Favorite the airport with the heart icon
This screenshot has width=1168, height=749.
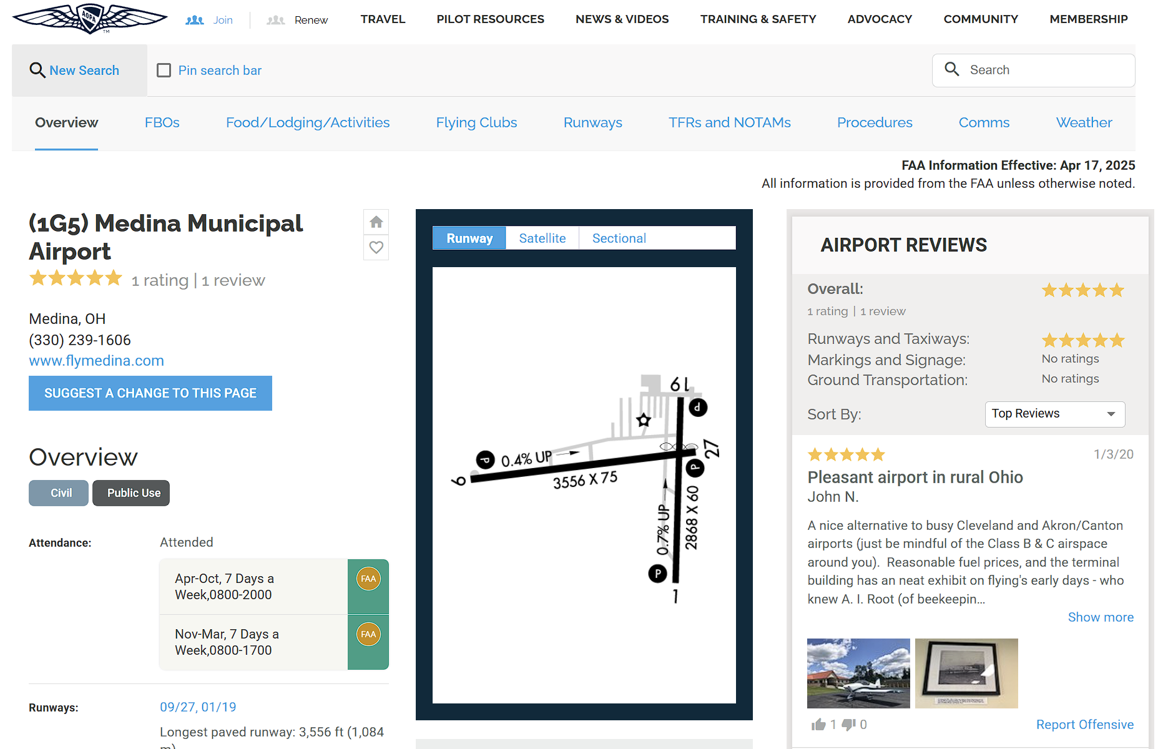coord(376,248)
